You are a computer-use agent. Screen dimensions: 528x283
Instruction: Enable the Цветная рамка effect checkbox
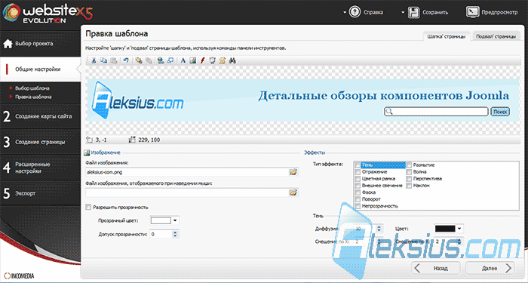[358, 179]
